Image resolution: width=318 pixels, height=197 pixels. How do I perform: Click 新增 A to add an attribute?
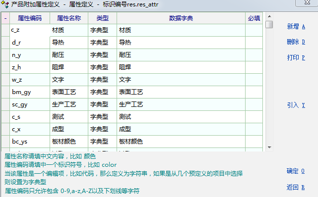click(x=296, y=27)
